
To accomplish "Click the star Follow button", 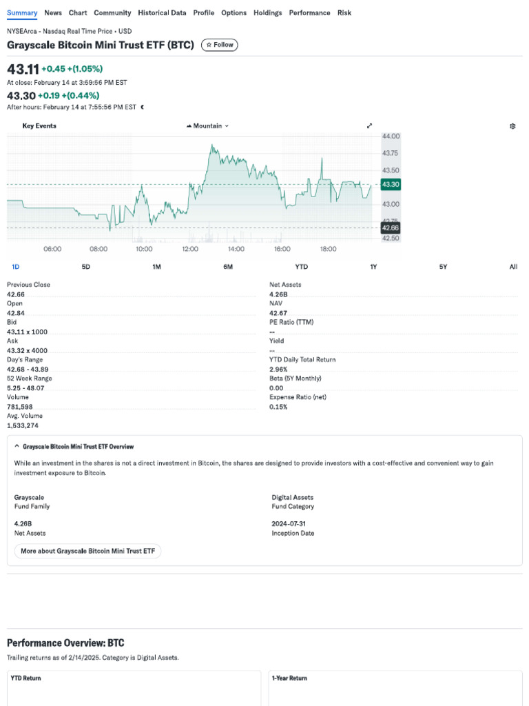I will pos(220,45).
